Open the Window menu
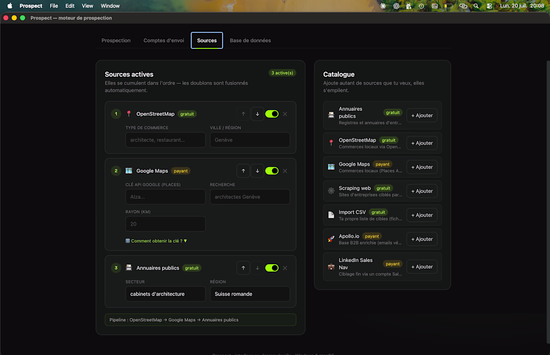 (110, 6)
